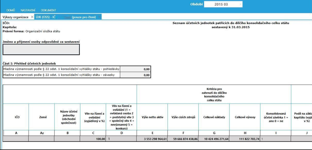This screenshot has width=312, height=150.
Task: Close the ÚJK (OSS) tab
Action: [x=99, y=17]
